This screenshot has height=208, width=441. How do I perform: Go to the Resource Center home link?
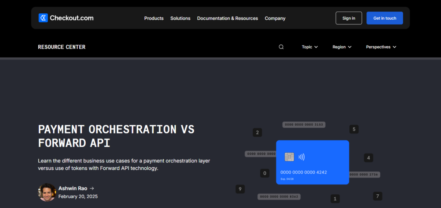click(62, 47)
